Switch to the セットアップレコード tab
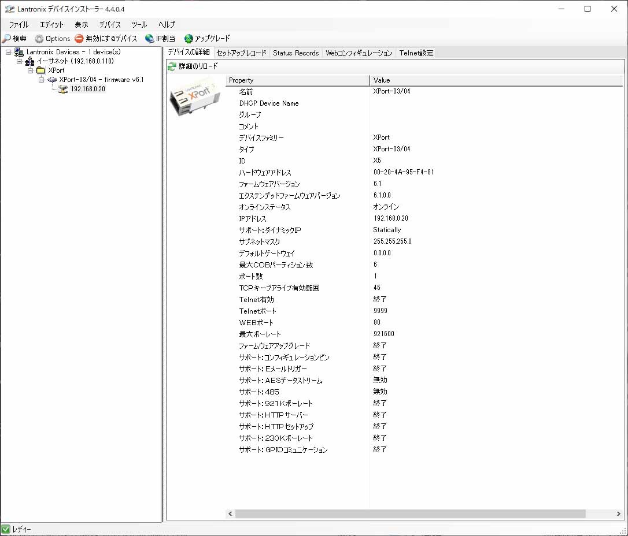The image size is (628, 536). [x=242, y=53]
